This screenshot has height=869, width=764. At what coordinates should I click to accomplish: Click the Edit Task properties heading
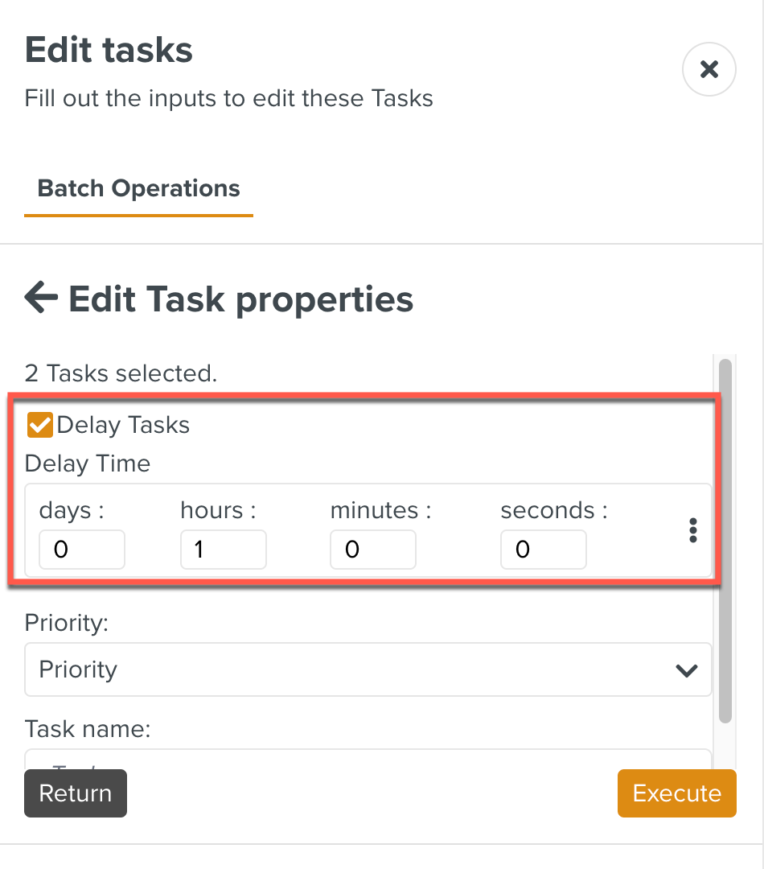tap(241, 299)
